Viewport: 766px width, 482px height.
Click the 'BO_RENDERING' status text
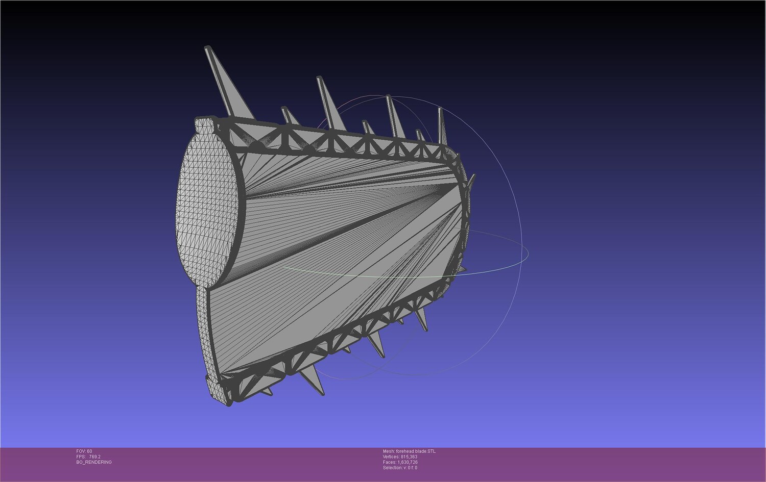(94, 463)
